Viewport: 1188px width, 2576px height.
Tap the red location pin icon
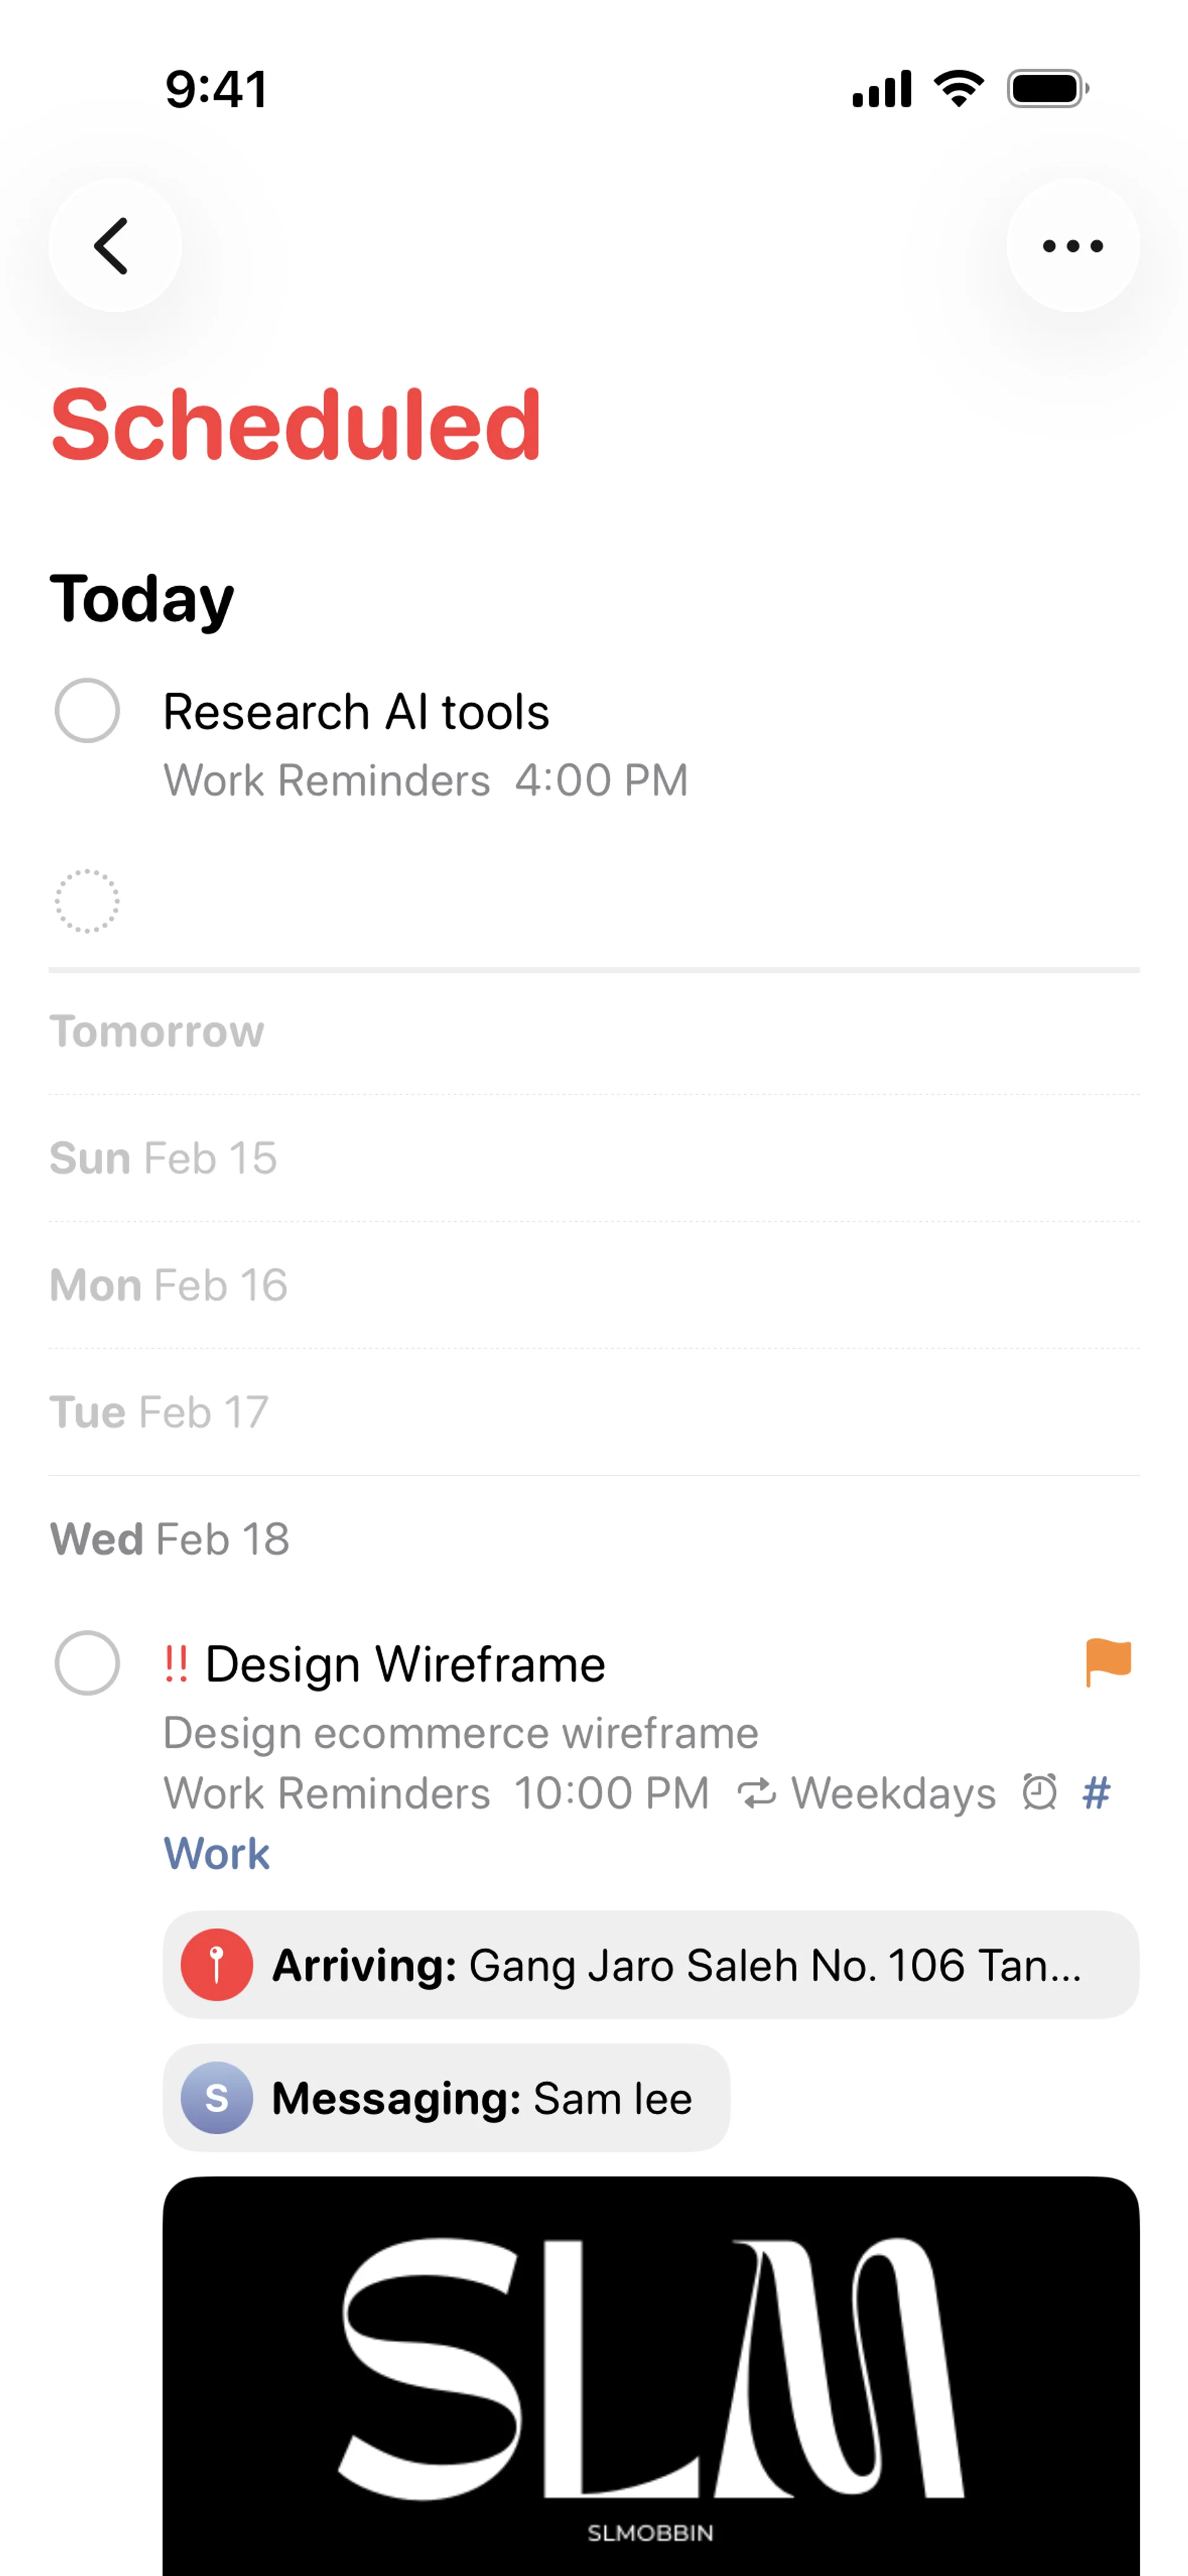click(216, 1965)
